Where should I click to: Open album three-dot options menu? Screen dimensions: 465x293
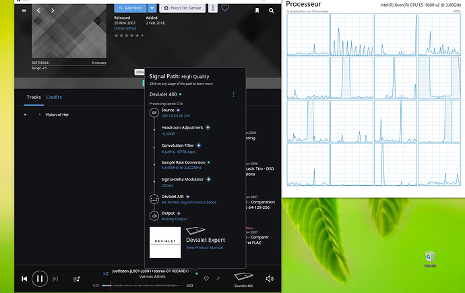tap(213, 7)
